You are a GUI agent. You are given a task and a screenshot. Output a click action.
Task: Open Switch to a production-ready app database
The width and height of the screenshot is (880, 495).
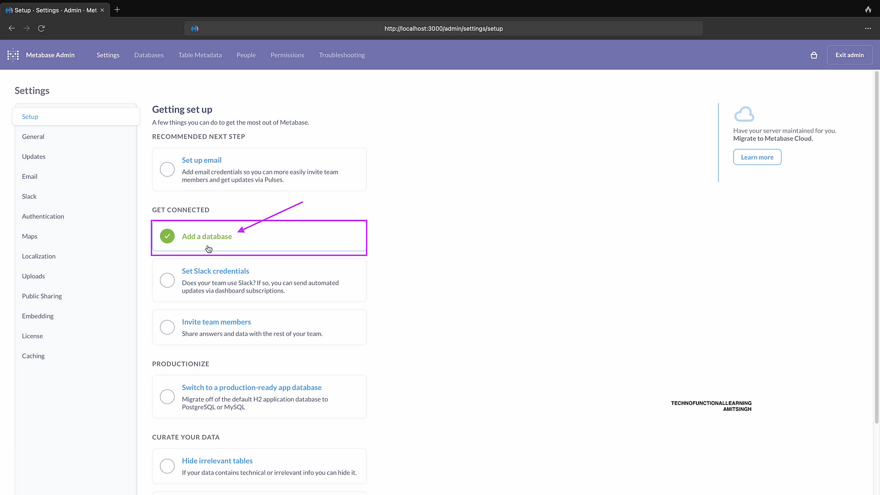tap(251, 388)
